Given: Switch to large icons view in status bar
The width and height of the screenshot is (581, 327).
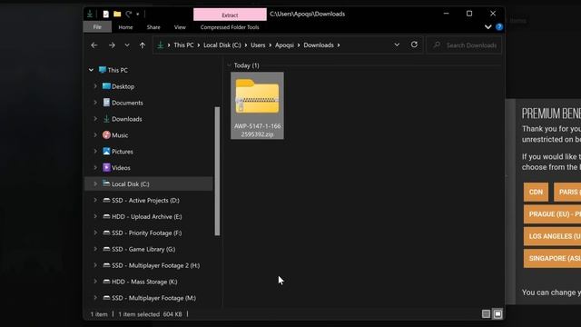Looking at the screenshot, I should point(497,314).
